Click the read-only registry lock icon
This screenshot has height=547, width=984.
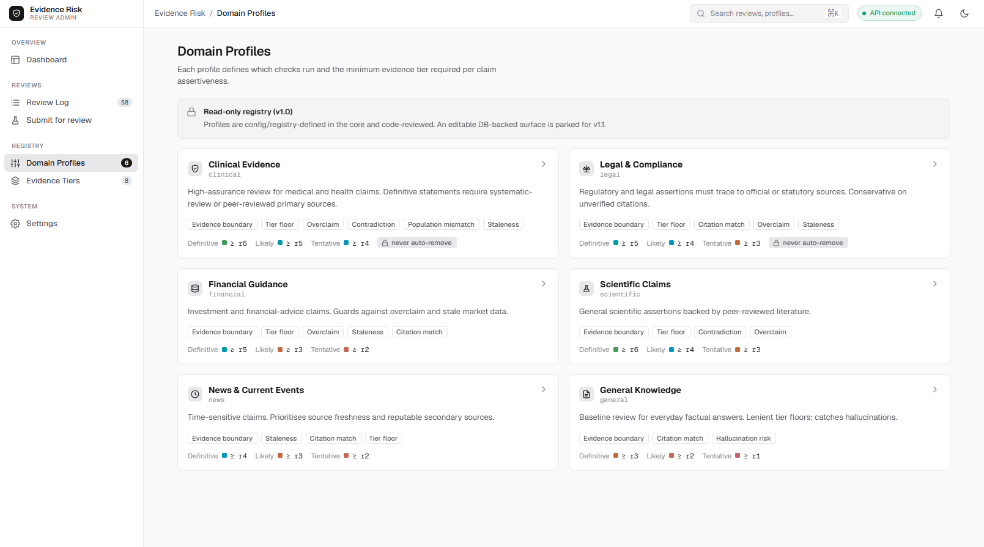(x=191, y=112)
